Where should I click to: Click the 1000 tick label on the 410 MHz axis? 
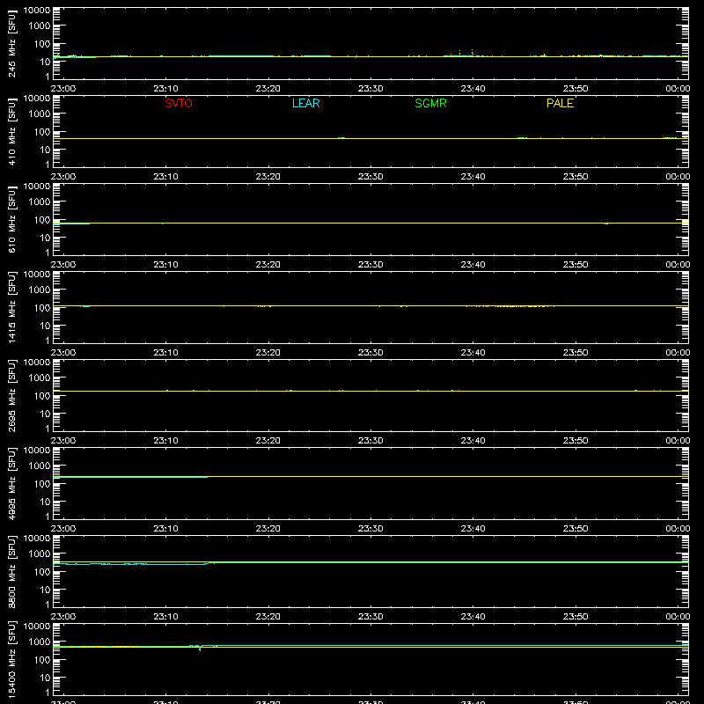click(40, 114)
